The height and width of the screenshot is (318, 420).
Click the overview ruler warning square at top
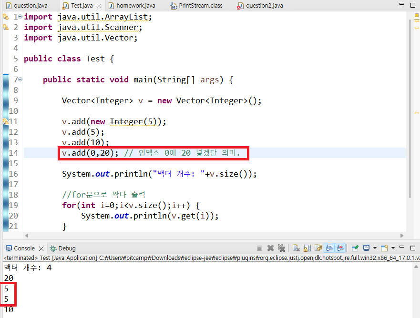click(417, 16)
